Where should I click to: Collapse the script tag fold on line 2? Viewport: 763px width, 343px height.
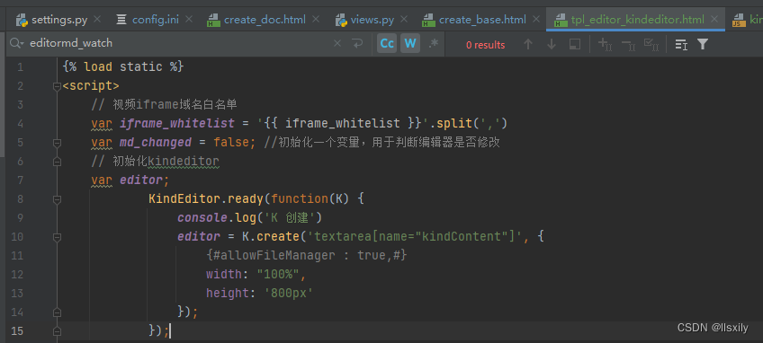[x=57, y=86]
